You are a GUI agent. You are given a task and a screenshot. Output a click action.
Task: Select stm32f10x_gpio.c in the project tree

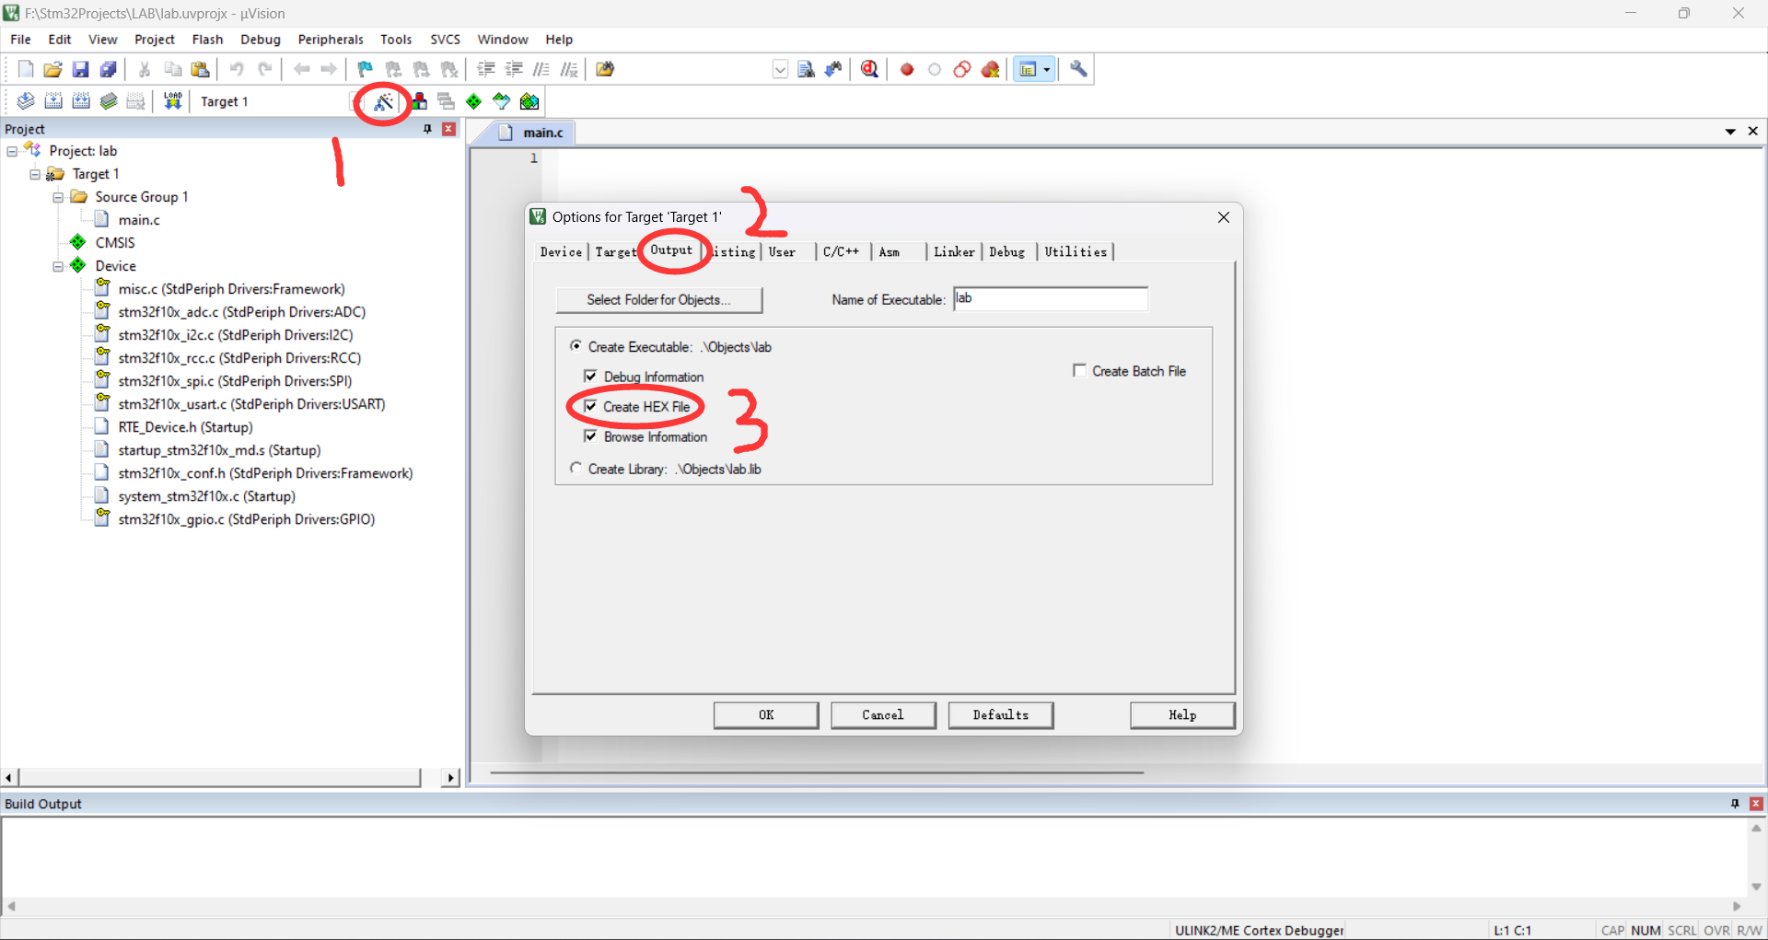246,519
